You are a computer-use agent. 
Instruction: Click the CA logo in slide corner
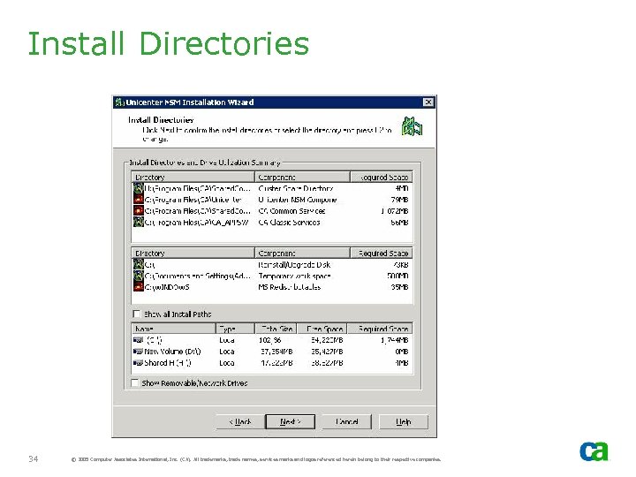coord(594,451)
